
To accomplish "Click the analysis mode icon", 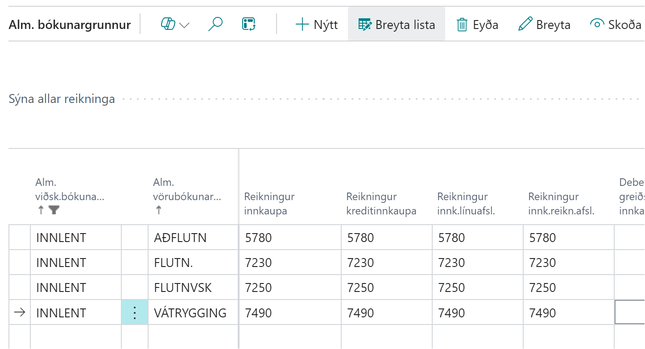I will [x=248, y=24].
